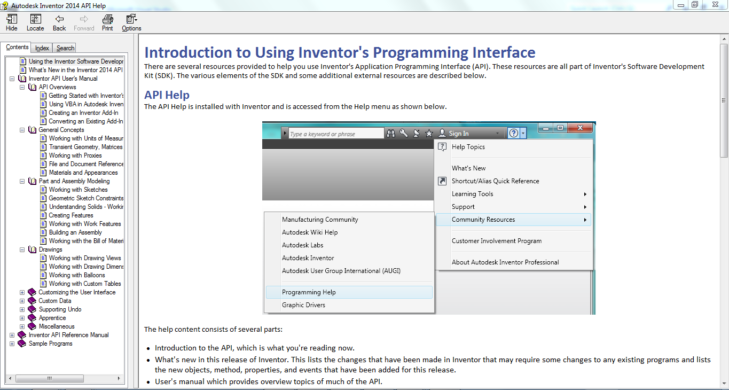Click the page icon of What's New in Inventor 2014 API
The image size is (729, 390).
click(x=23, y=70)
